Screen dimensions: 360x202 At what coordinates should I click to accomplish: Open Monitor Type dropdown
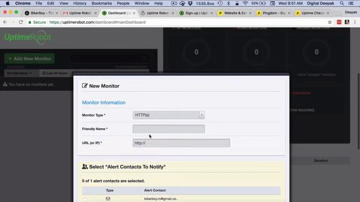click(x=169, y=115)
